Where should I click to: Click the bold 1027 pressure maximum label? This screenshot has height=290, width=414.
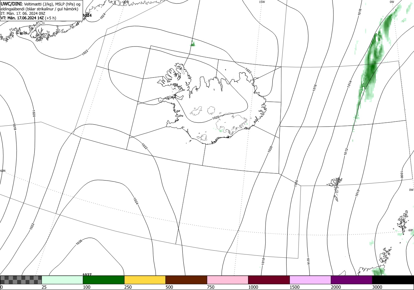pos(87,275)
